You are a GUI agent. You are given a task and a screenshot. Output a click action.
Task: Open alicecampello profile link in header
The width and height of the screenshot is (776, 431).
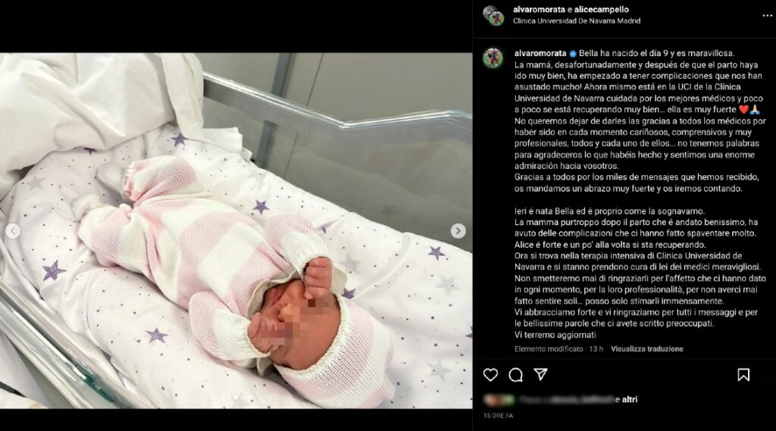coord(601,9)
